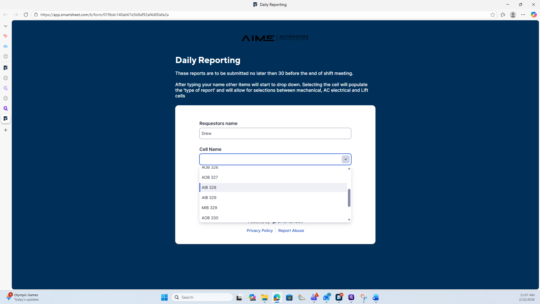This screenshot has height=304, width=540.
Task: Open the Privacy Policy link
Action: pos(260,231)
